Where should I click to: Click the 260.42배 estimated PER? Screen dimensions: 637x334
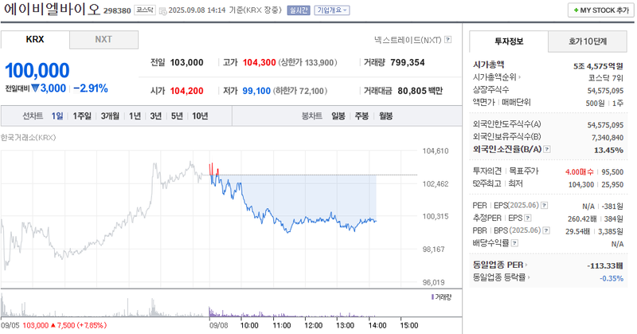(x=582, y=219)
